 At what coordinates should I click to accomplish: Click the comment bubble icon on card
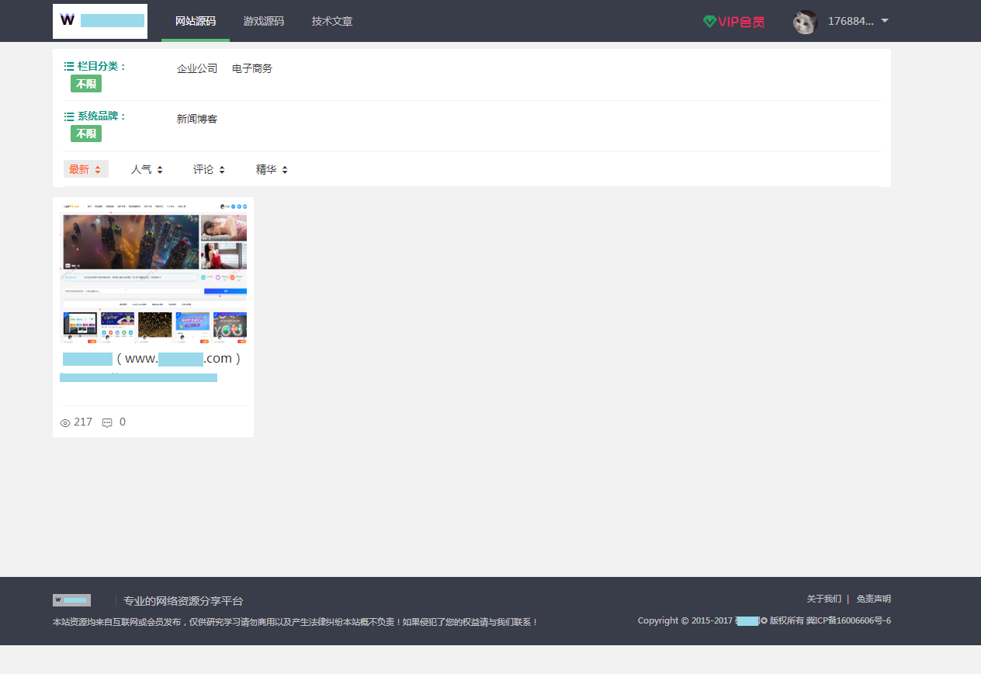(x=107, y=423)
